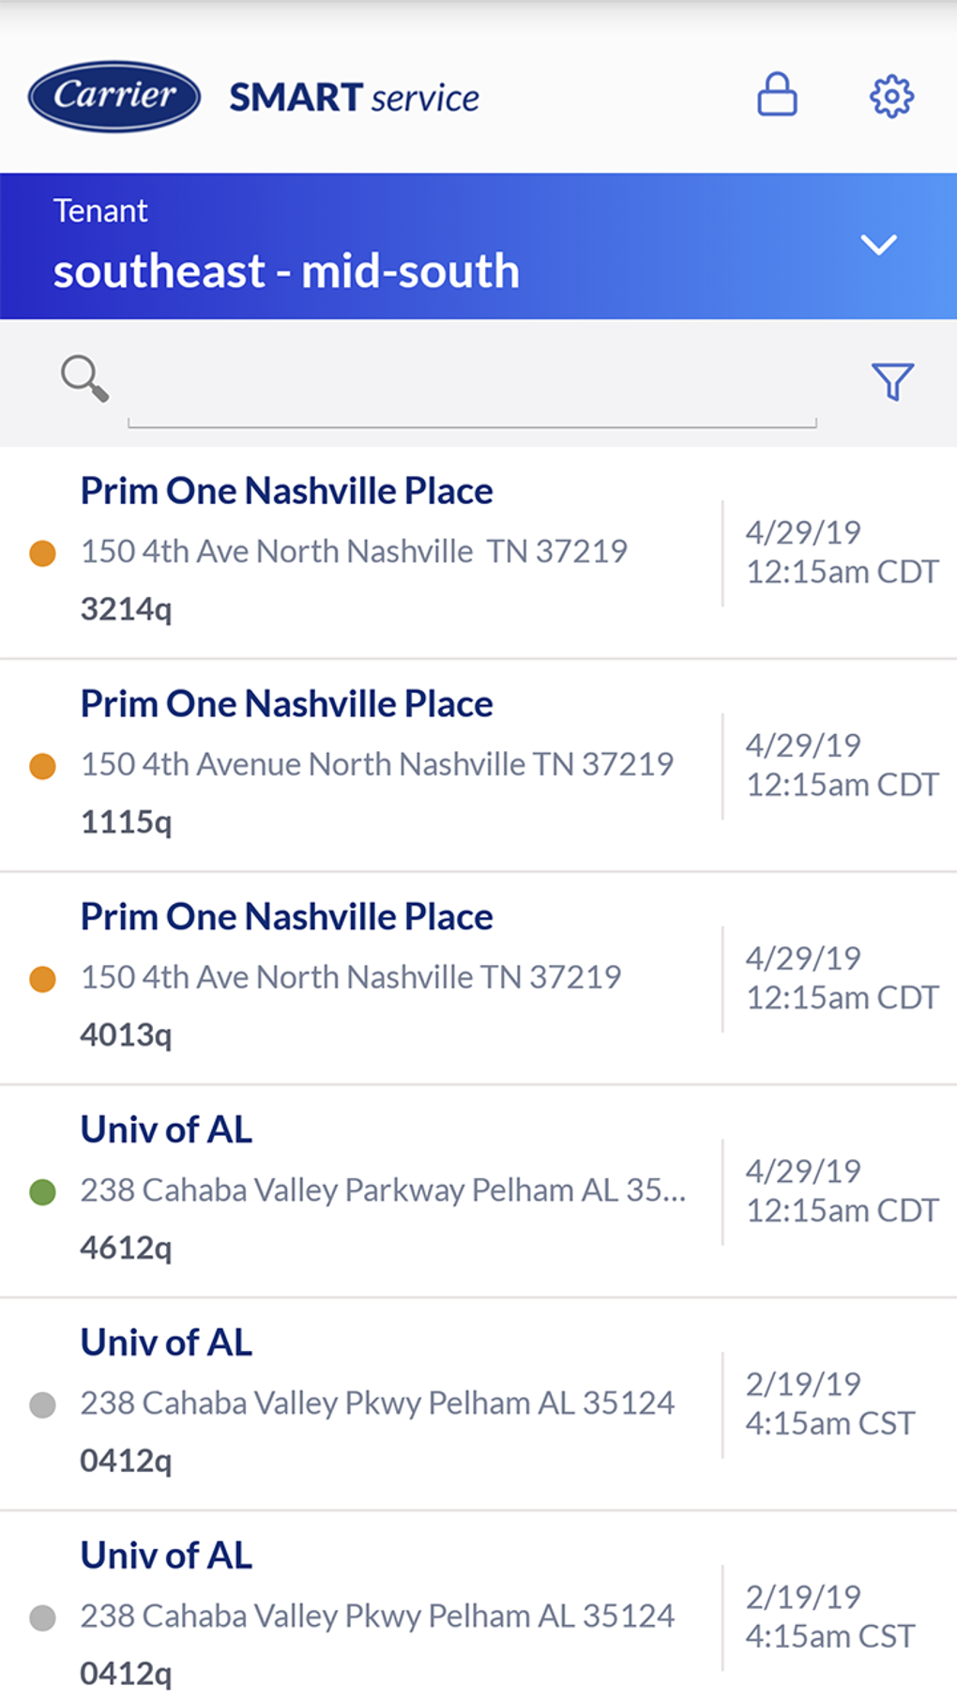This screenshot has width=957, height=1702.
Task: Click the Carrier logo
Action: pyautogui.click(x=114, y=96)
